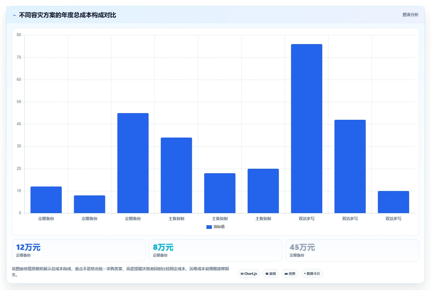This screenshot has width=431, height=290.
Task: Click the y-axis label 80
Action: click(x=19, y=35)
